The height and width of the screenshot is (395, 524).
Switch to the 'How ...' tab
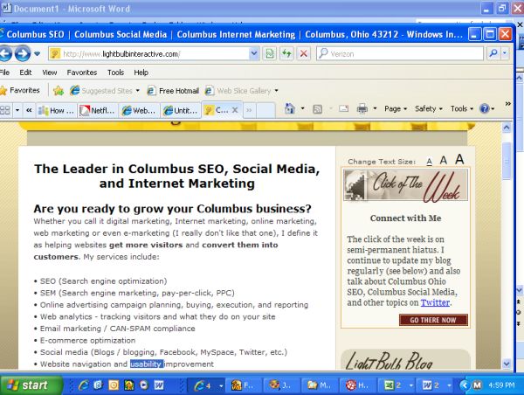click(56, 110)
